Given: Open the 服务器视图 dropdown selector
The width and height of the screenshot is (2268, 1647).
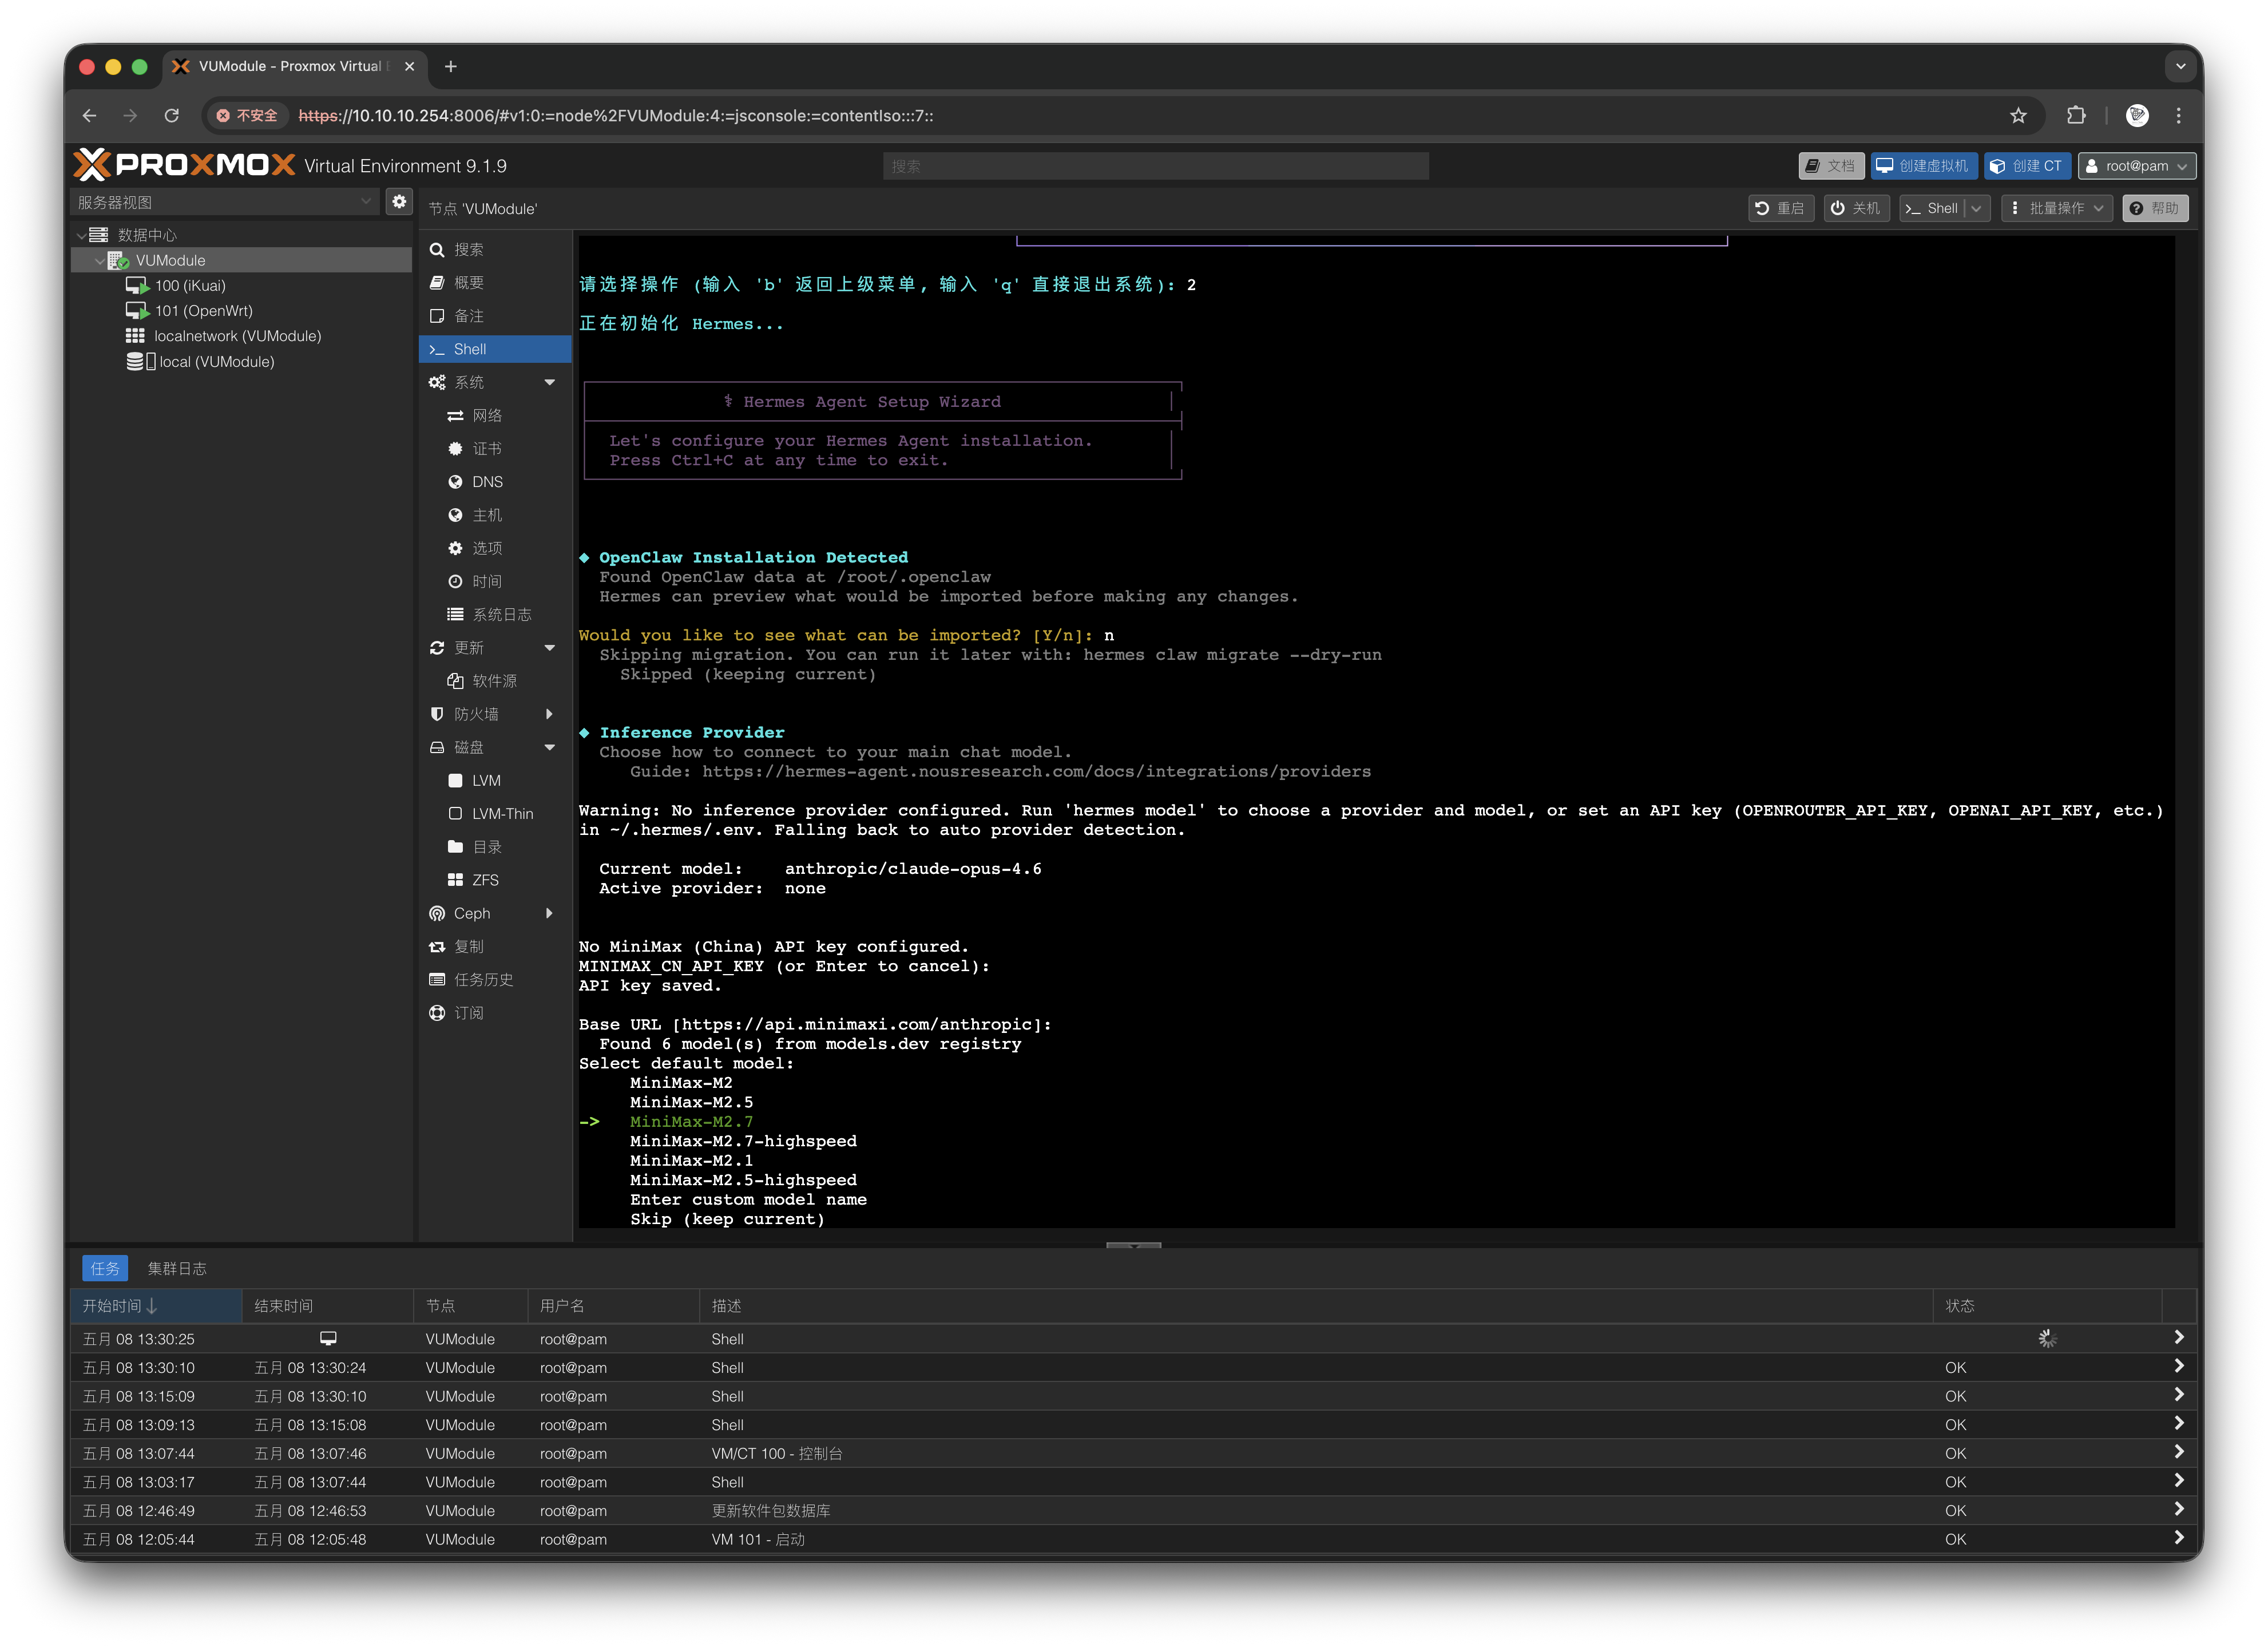Looking at the screenshot, I should [224, 202].
